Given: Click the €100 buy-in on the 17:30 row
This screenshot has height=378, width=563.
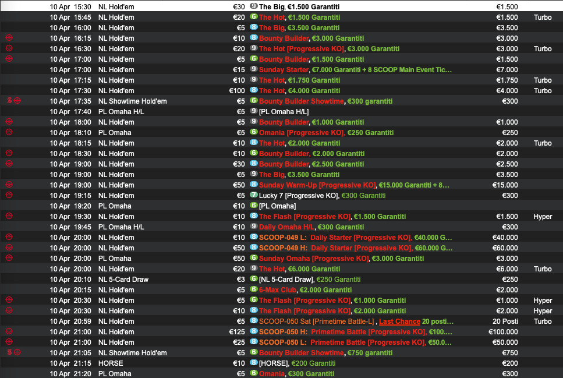Looking at the screenshot, I should point(237,91).
